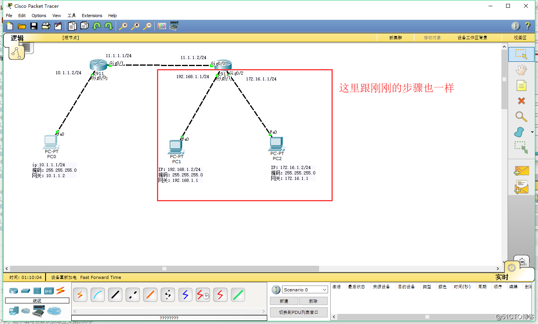This screenshot has width=538, height=324.
Task: Pick the Draw Polygon shape tool
Action: coord(519,132)
